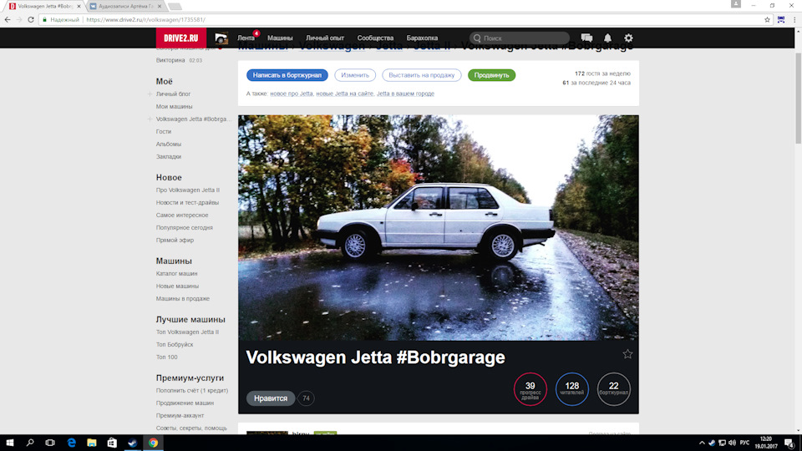Open Викторина in sidebar
This screenshot has height=451, width=802.
(170, 60)
